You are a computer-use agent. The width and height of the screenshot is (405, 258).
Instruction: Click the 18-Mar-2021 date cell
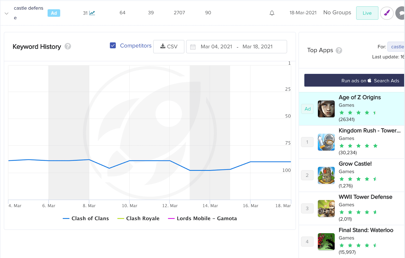tap(303, 13)
